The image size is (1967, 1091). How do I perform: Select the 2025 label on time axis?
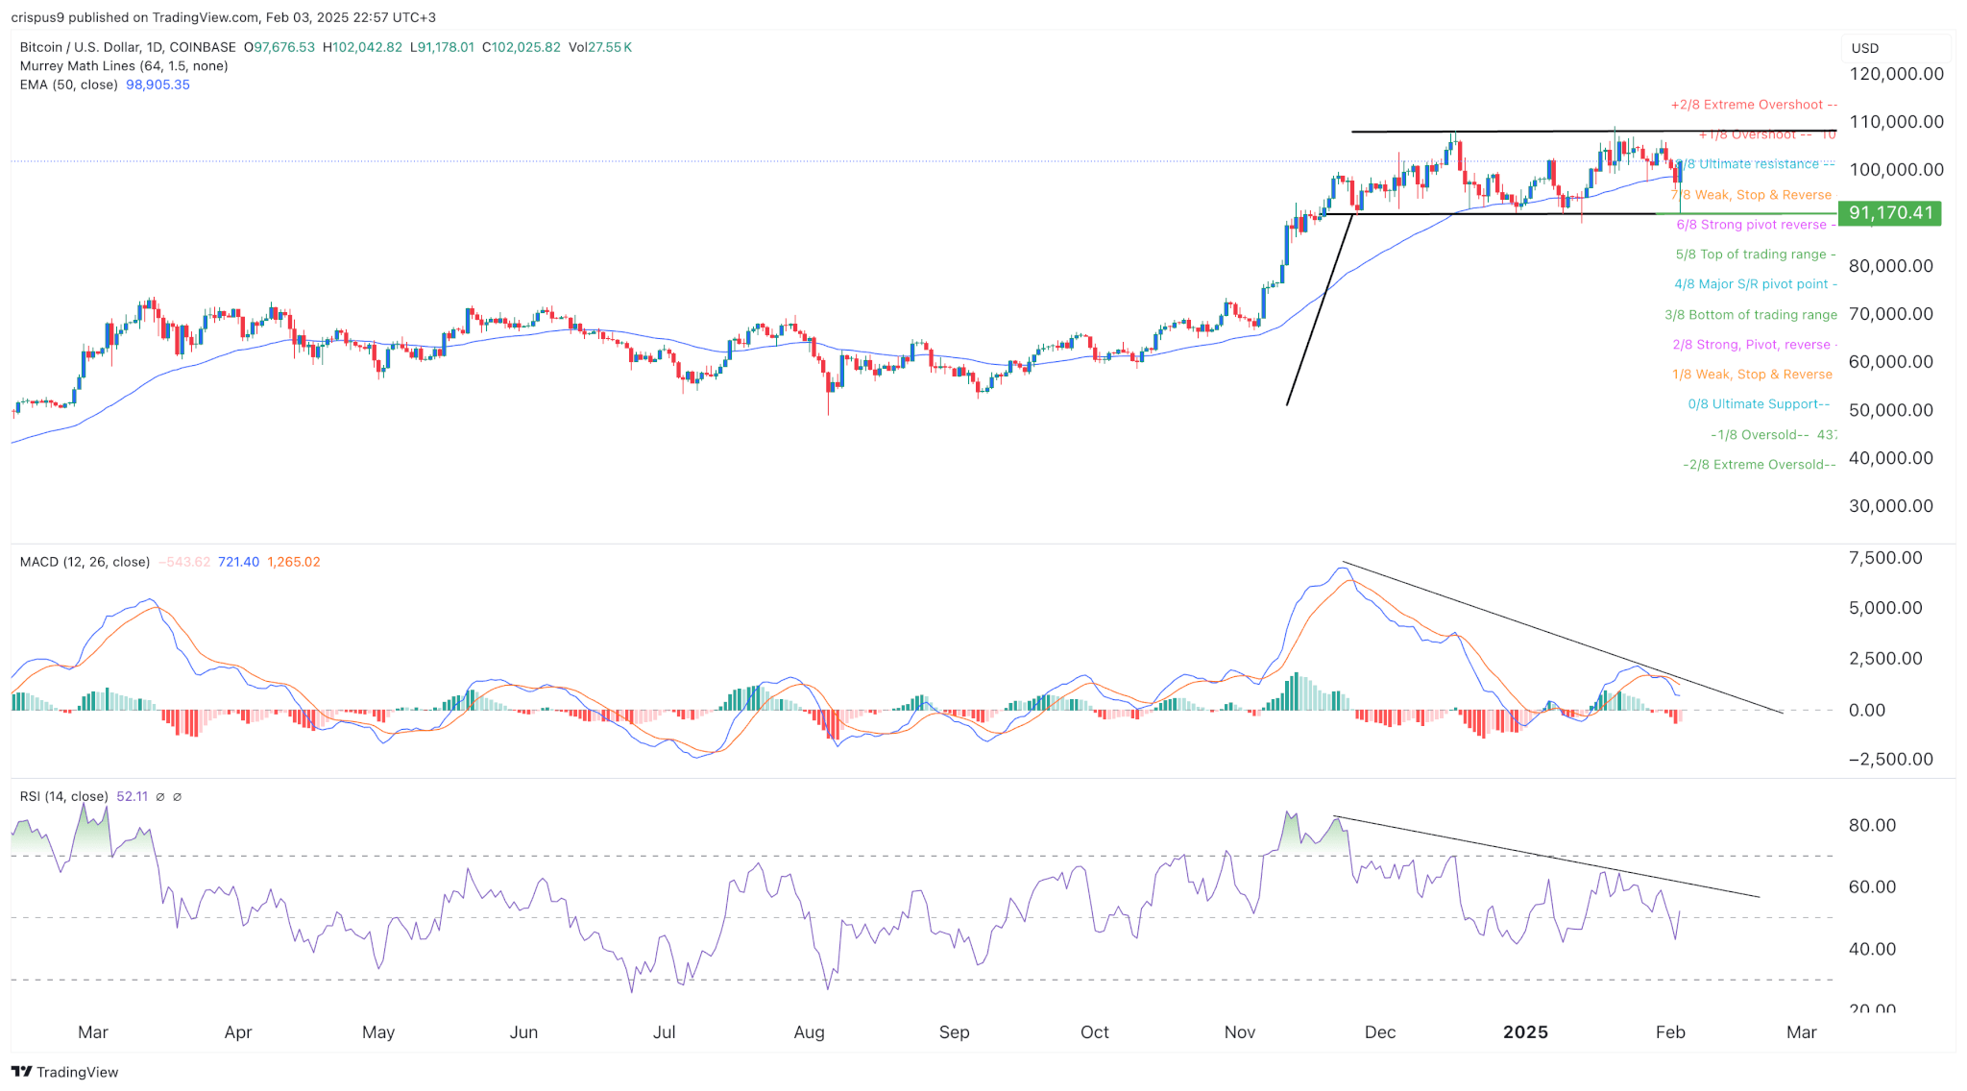point(1526,1032)
